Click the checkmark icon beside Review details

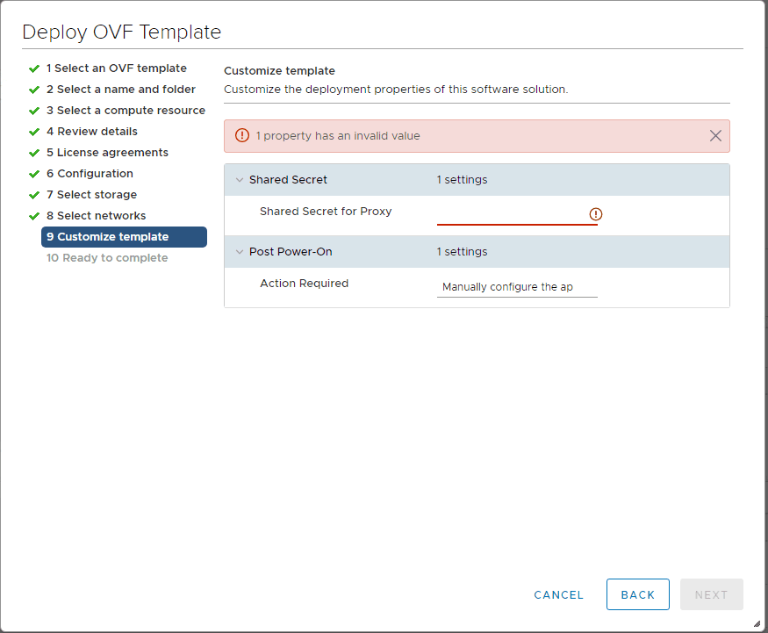click(x=34, y=131)
